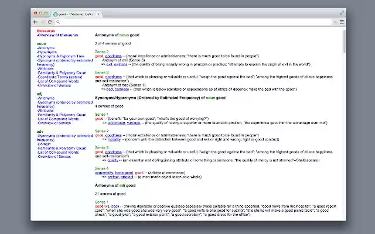The height and width of the screenshot is (234, 375).
Task: Click the 'noun' section label in sidebar
Action: coord(41,44)
